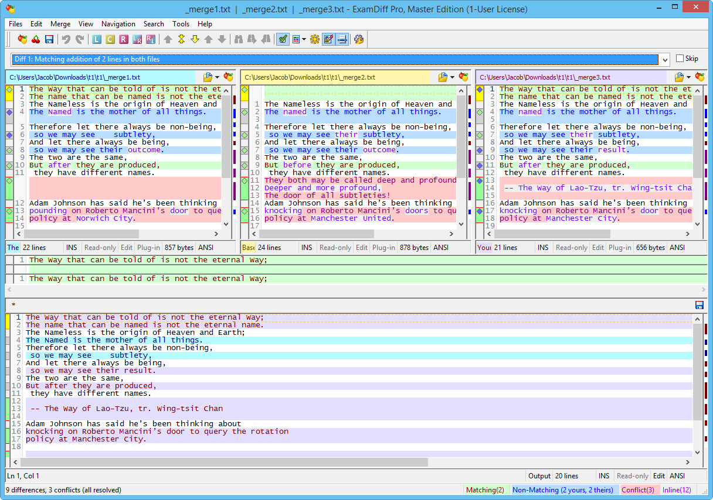Click the _merge2.txt file path field
Screen dimensions: 713x500
(335, 77)
